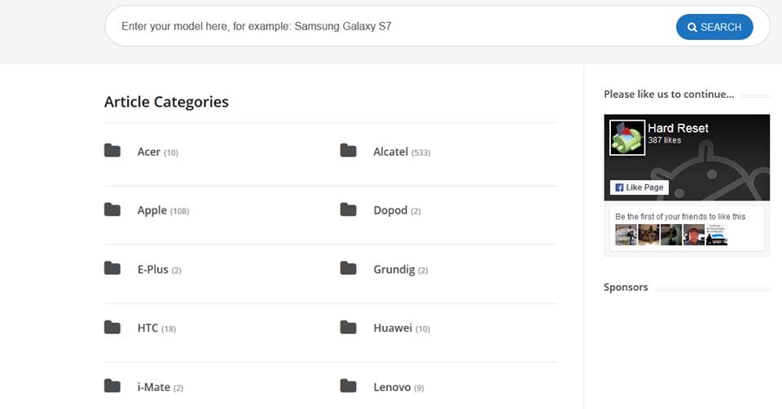Click the first friend profile photo
The width and height of the screenshot is (782, 409).
[x=626, y=235]
